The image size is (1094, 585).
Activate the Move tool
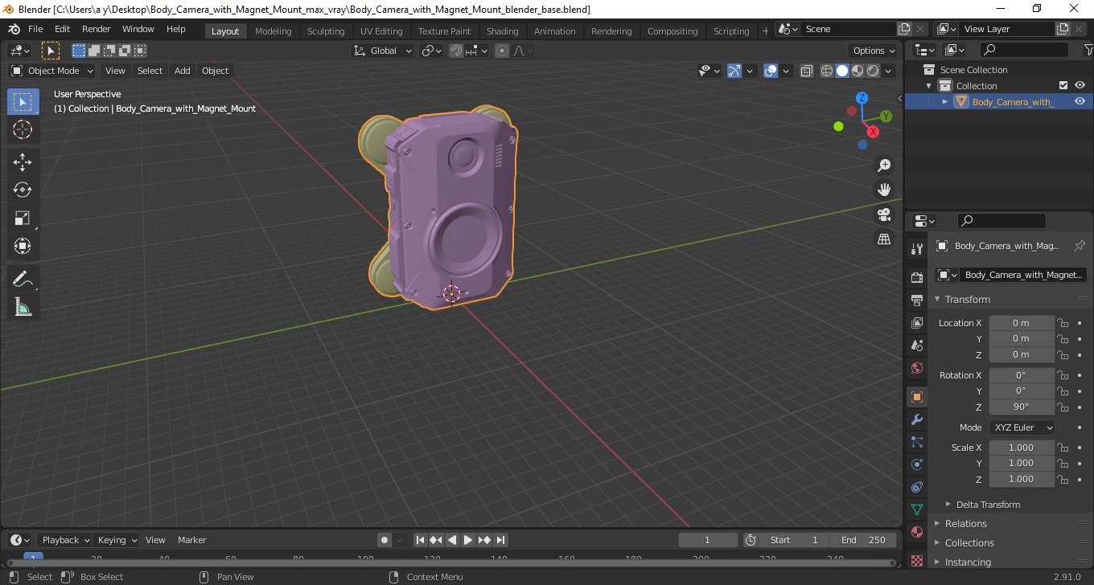coord(23,162)
